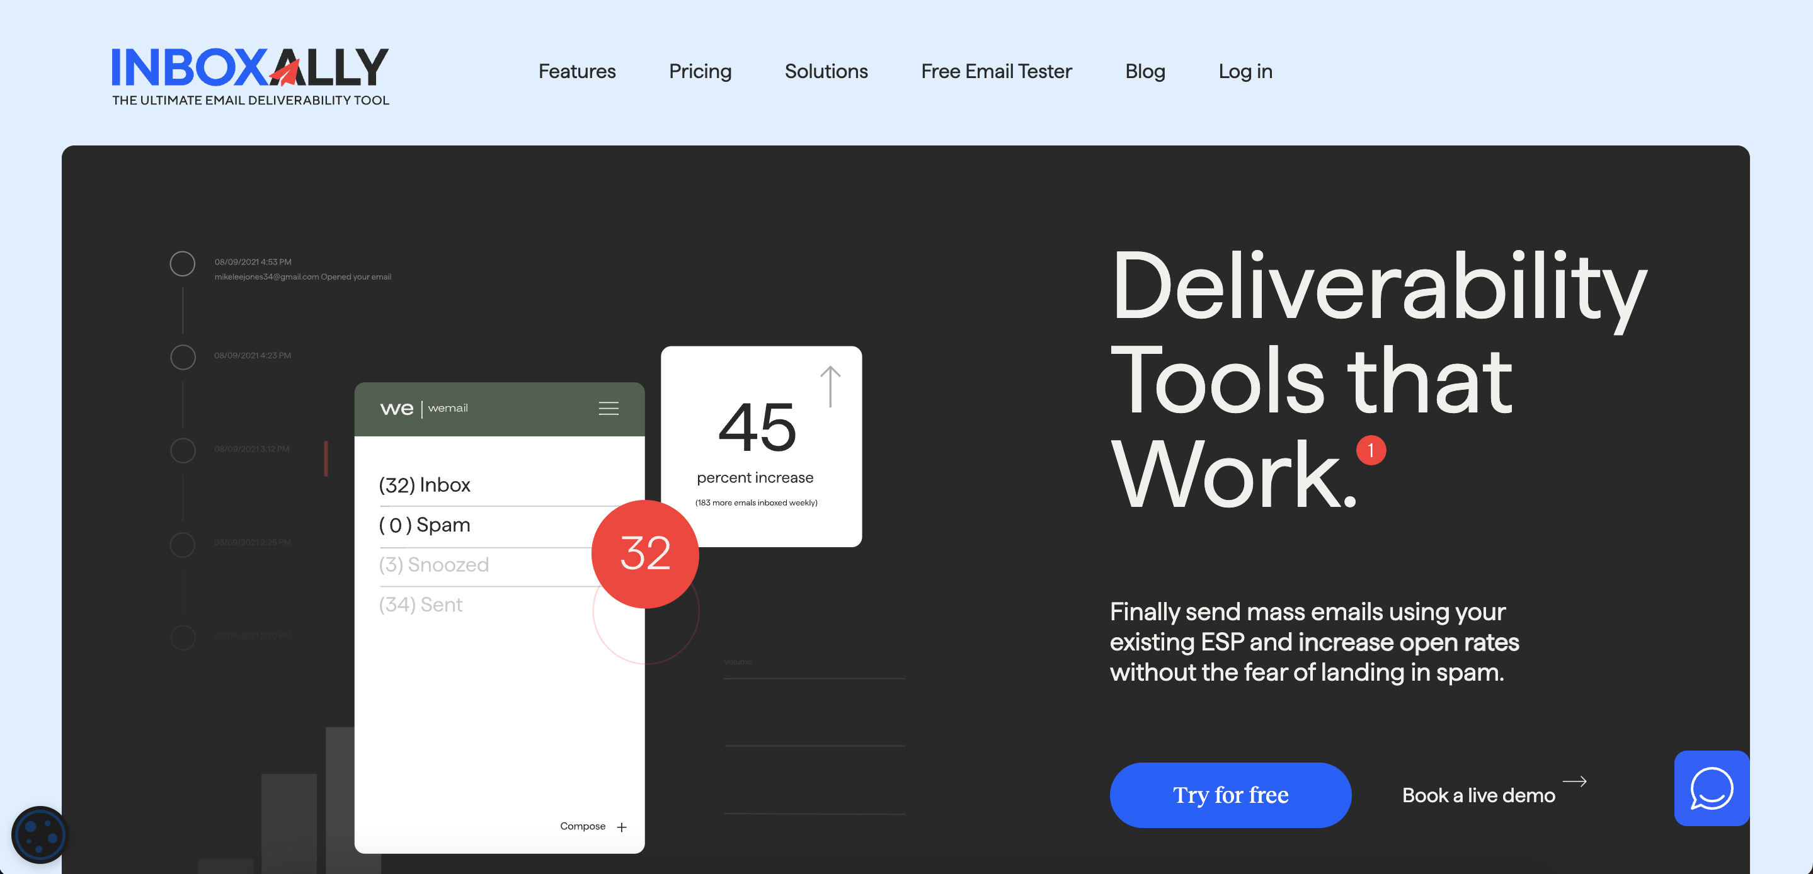The width and height of the screenshot is (1813, 874).
Task: Open the Solutions menu
Action: (826, 71)
